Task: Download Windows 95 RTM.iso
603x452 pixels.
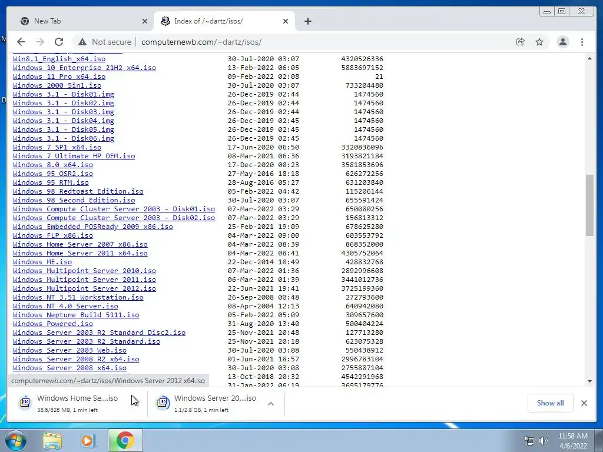Action: [51, 182]
